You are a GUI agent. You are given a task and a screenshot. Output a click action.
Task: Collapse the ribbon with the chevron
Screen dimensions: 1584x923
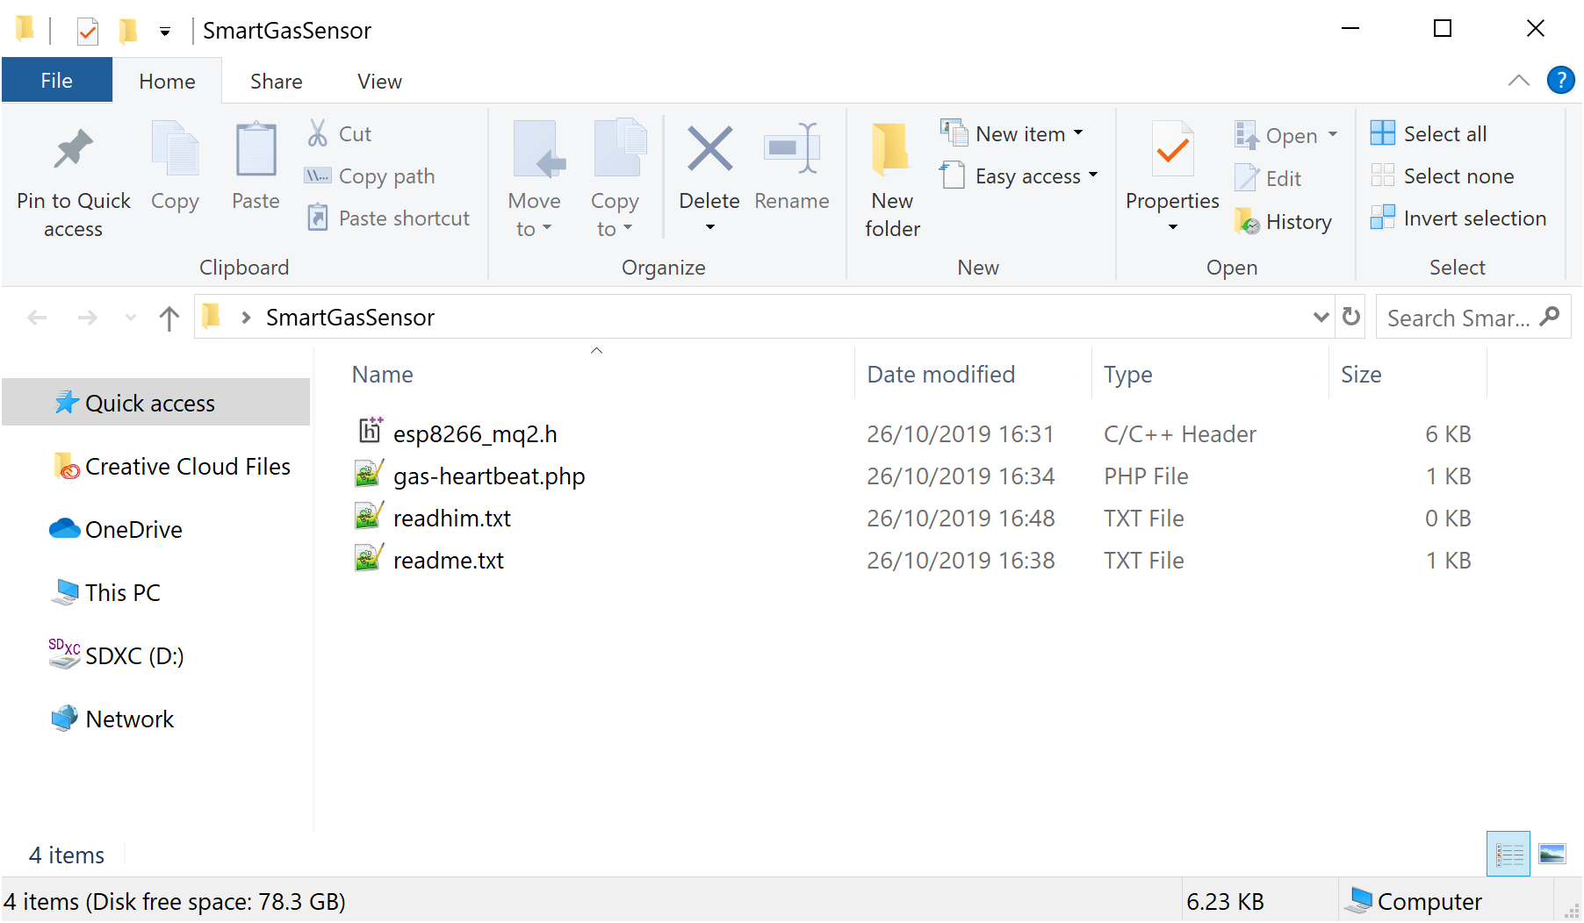click(1518, 81)
